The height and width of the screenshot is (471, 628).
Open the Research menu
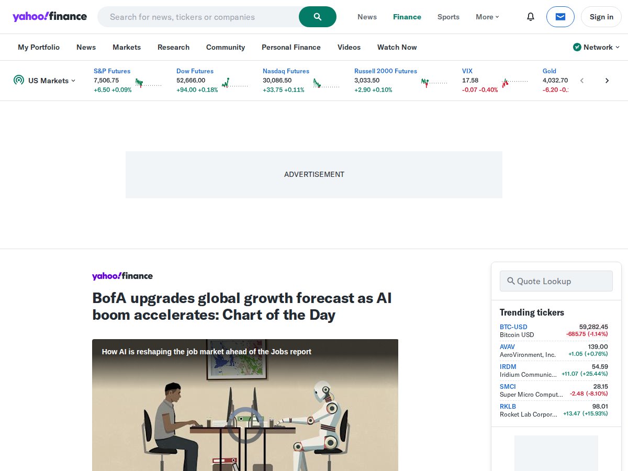coord(173,47)
